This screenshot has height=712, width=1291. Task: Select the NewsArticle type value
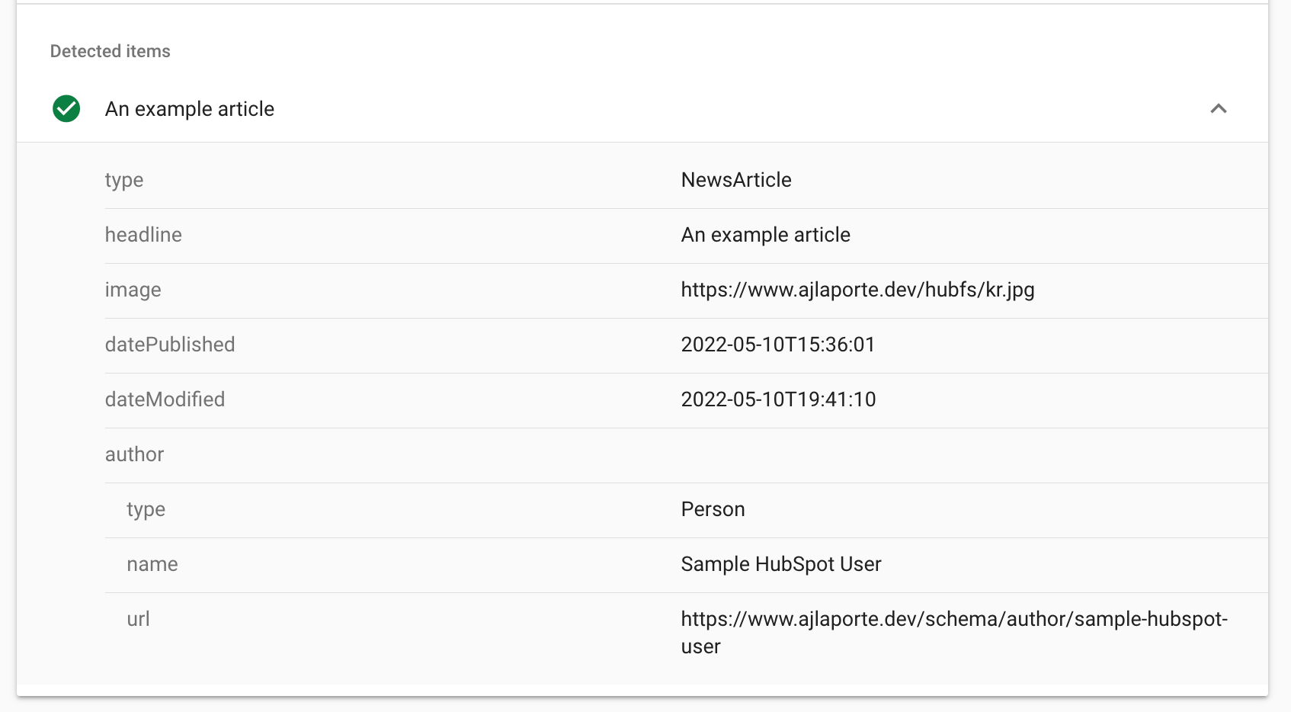coord(735,180)
